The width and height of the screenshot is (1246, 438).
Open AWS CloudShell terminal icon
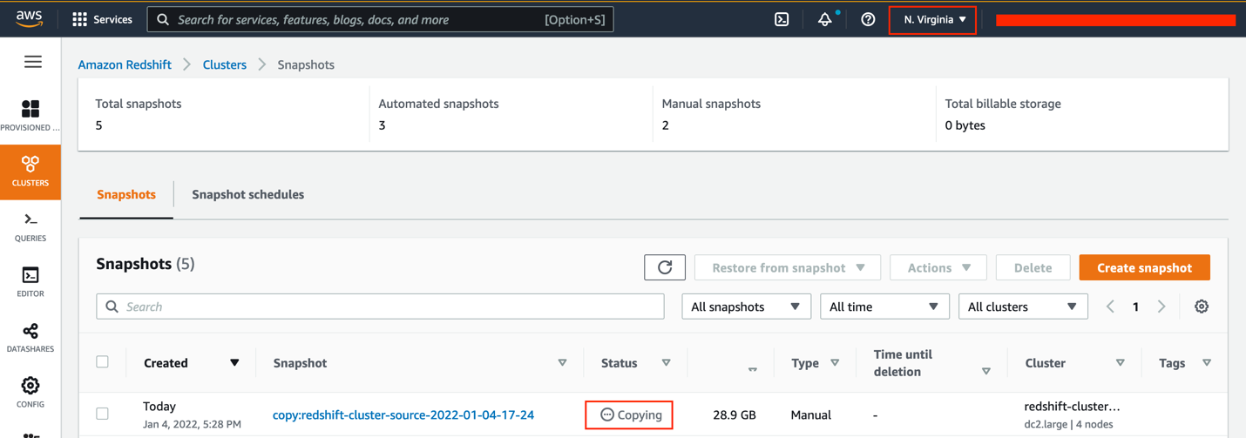click(x=782, y=19)
